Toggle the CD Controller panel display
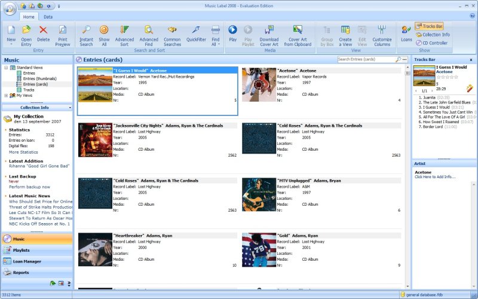 pos(431,43)
